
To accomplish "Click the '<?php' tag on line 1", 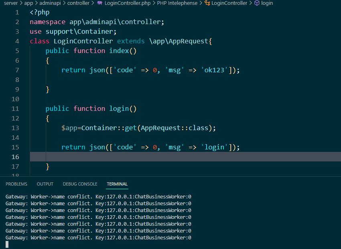I will click(40, 12).
